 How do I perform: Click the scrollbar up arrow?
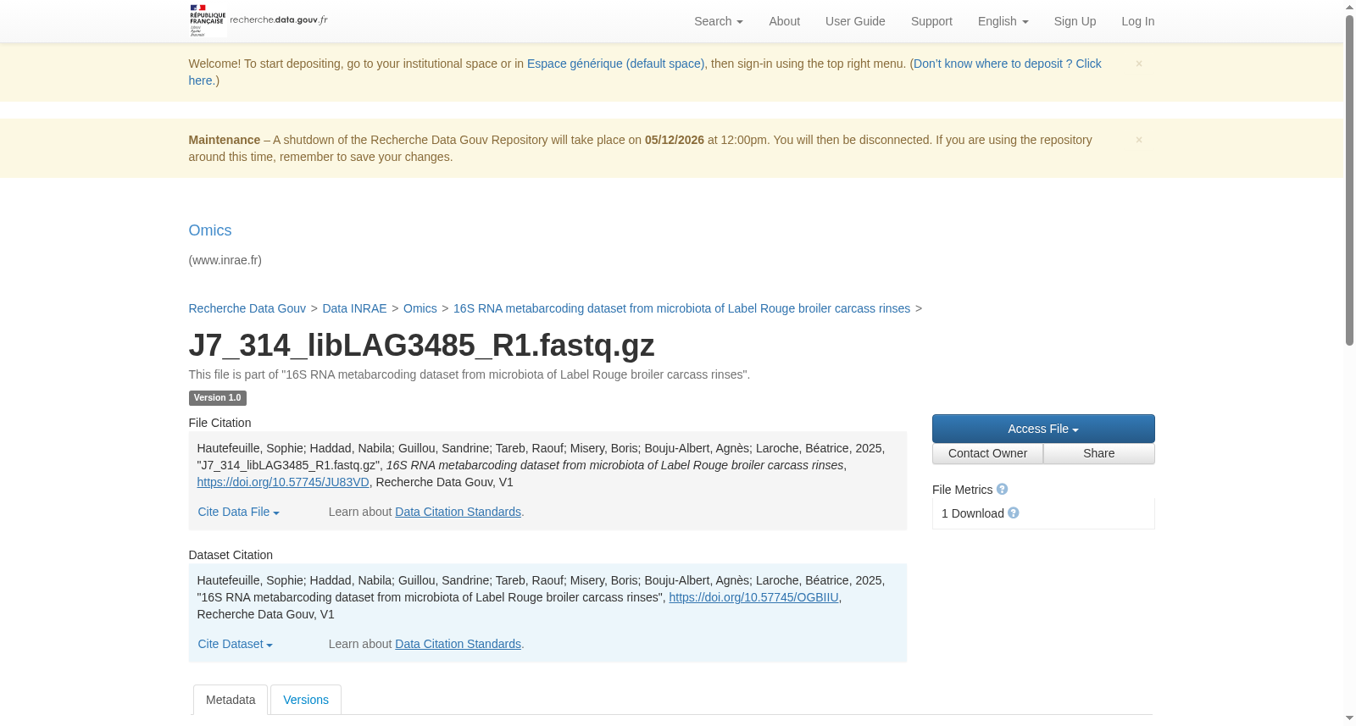tap(1349, 7)
